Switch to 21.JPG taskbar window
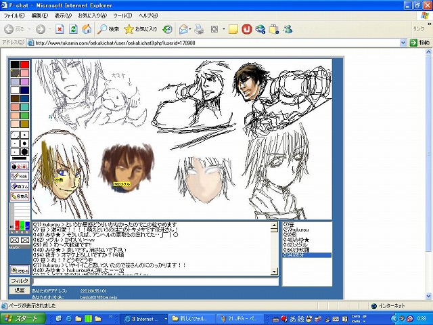The image size is (433, 325). coord(242,319)
